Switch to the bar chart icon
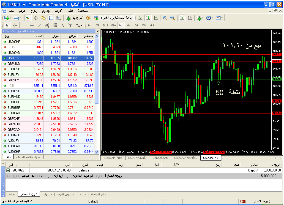284x205 pixels. (x=140, y=18)
